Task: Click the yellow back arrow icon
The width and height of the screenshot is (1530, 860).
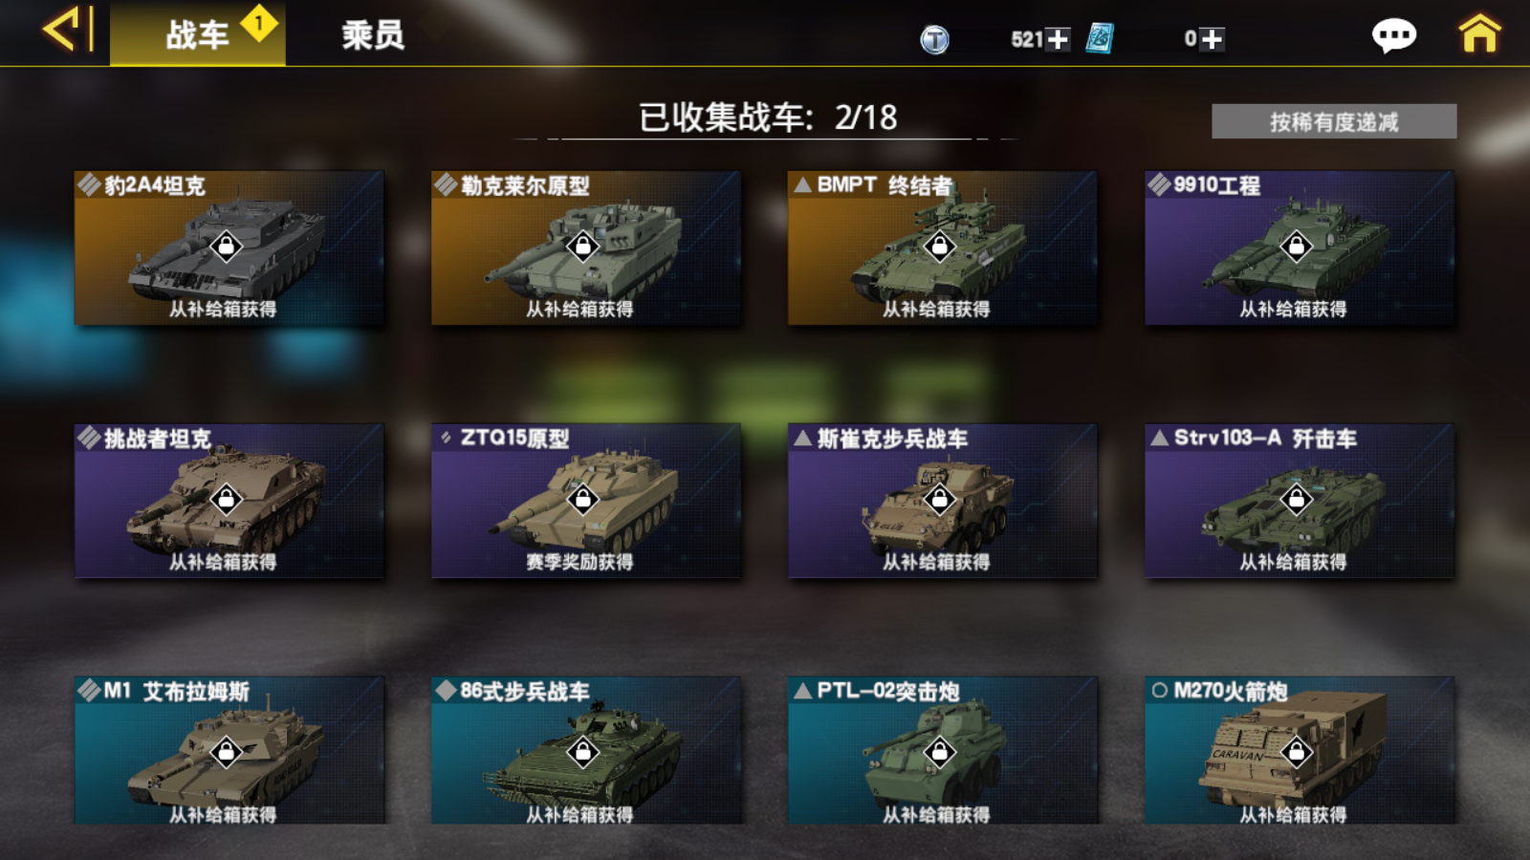Action: pos(68,30)
